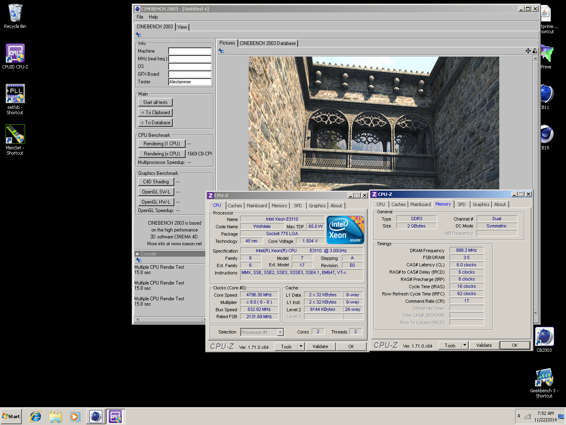This screenshot has height=425, width=566.
Task: Click the triangle icon above the picture scrollbar
Action: pos(535,51)
